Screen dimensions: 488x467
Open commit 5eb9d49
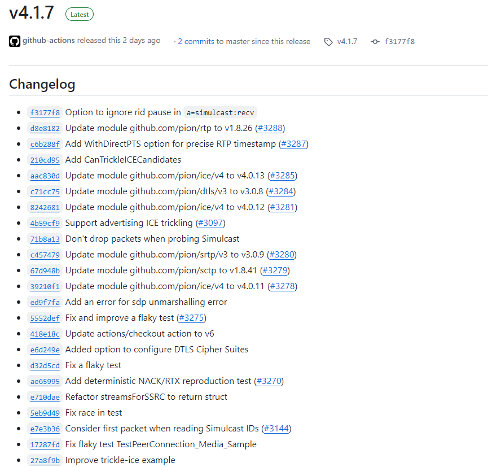pos(45,413)
